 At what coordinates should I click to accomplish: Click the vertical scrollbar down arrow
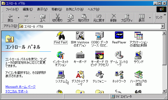pyautogui.click(x=164, y=91)
